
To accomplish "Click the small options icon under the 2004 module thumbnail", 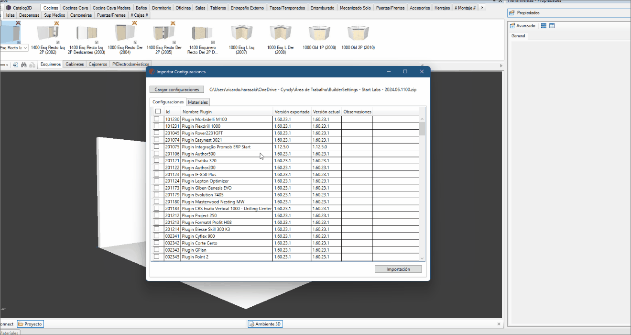I will 135,42.
